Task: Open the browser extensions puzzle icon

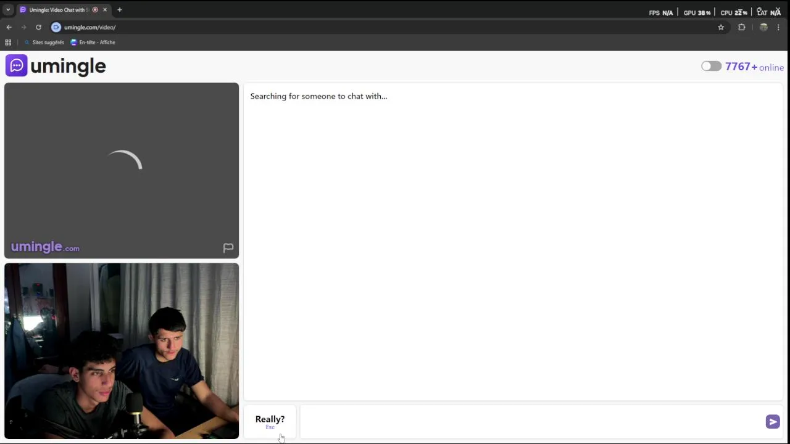Action: (742, 27)
